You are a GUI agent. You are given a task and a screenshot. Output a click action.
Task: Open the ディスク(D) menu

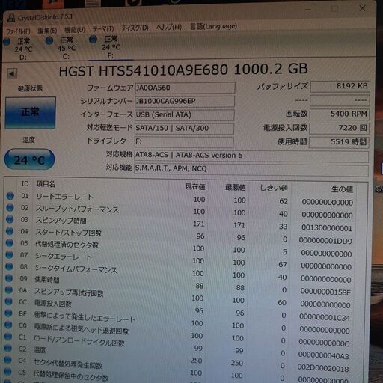click(x=135, y=28)
